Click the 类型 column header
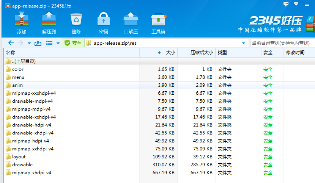This screenshot has height=183, width=315. [237, 53]
